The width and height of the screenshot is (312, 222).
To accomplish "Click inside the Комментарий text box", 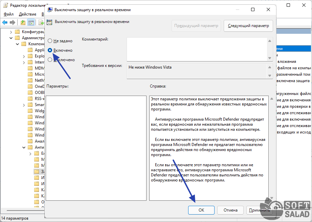I will 197,49.
